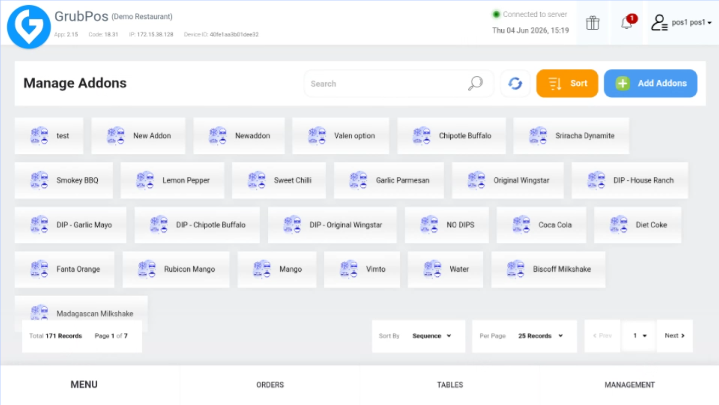
Task: Click the search magnifier icon
Action: [475, 83]
